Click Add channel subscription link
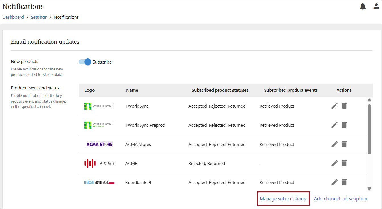The height and width of the screenshot is (209, 382). pos(340,199)
